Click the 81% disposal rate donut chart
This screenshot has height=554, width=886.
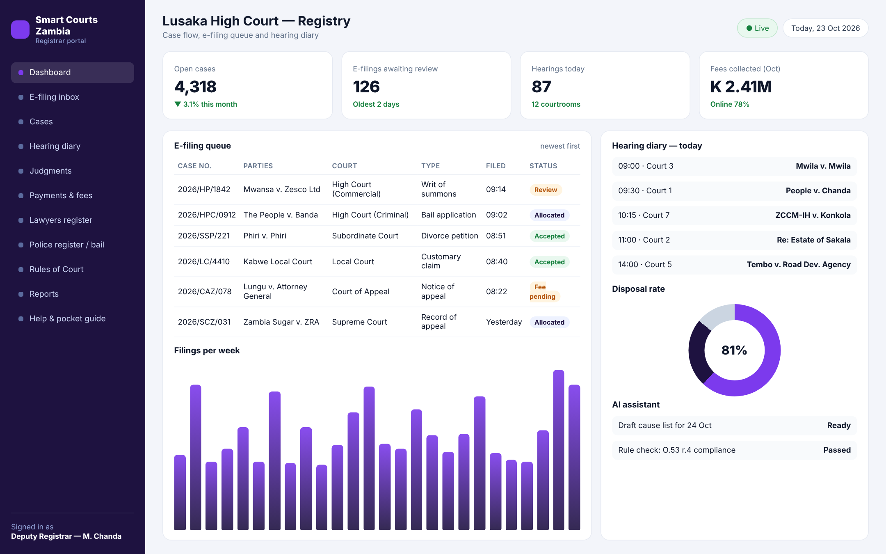[x=734, y=350]
